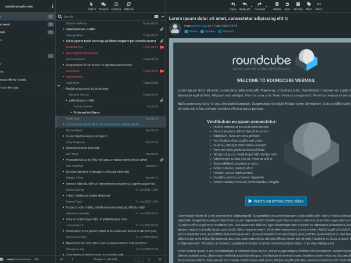
Task: Open the More actions menu
Action: (319, 6)
